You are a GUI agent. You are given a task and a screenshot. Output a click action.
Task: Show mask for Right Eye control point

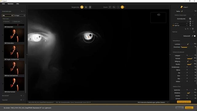pos(190,25)
